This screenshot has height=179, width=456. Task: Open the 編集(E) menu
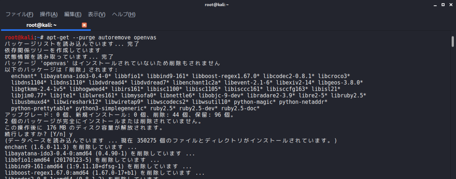point(73,14)
